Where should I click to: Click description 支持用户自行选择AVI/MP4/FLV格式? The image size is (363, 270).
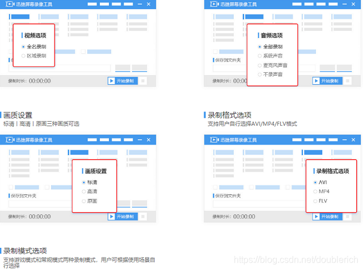pos(252,124)
